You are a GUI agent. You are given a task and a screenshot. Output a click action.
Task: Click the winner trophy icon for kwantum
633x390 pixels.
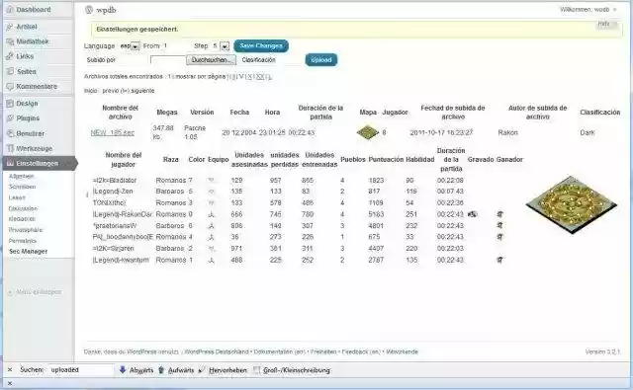click(x=499, y=260)
